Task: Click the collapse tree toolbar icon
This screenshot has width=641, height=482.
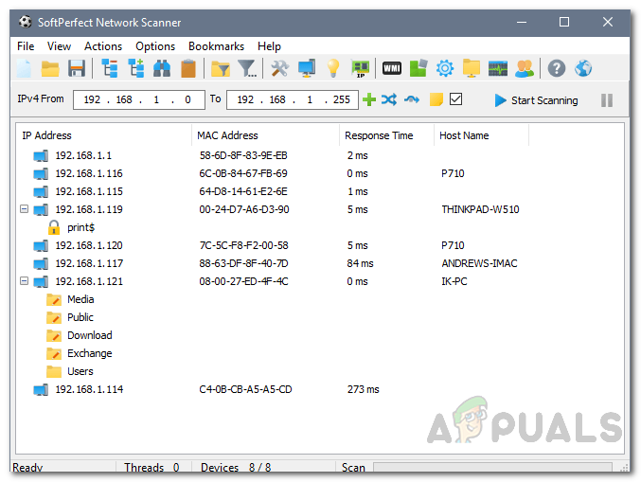Action: [x=109, y=68]
